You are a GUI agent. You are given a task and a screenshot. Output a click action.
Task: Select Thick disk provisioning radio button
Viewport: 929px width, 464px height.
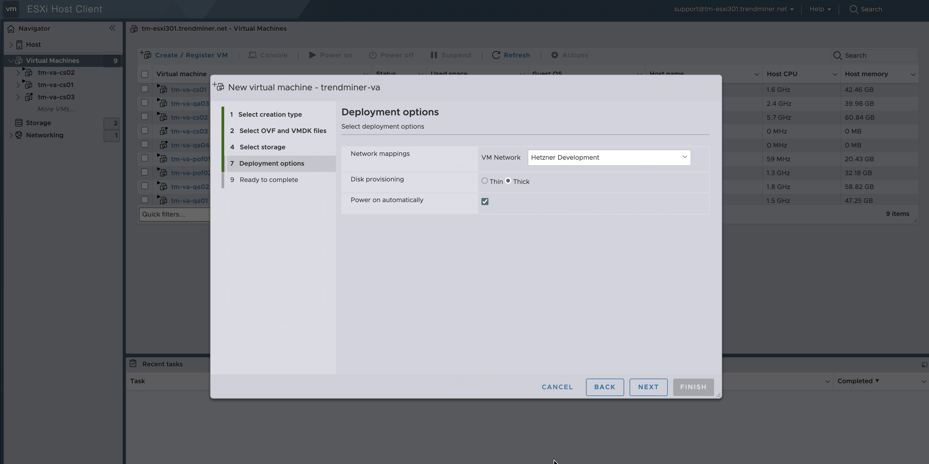(x=508, y=181)
